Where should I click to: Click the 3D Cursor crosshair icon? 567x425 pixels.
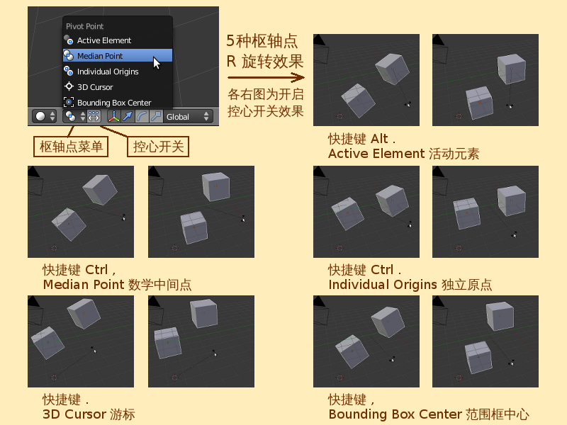pos(69,86)
